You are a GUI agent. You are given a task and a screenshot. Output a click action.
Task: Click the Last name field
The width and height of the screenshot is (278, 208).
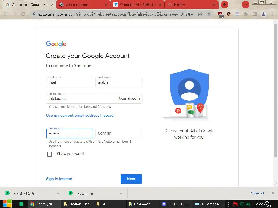pyautogui.click(x=119, y=82)
